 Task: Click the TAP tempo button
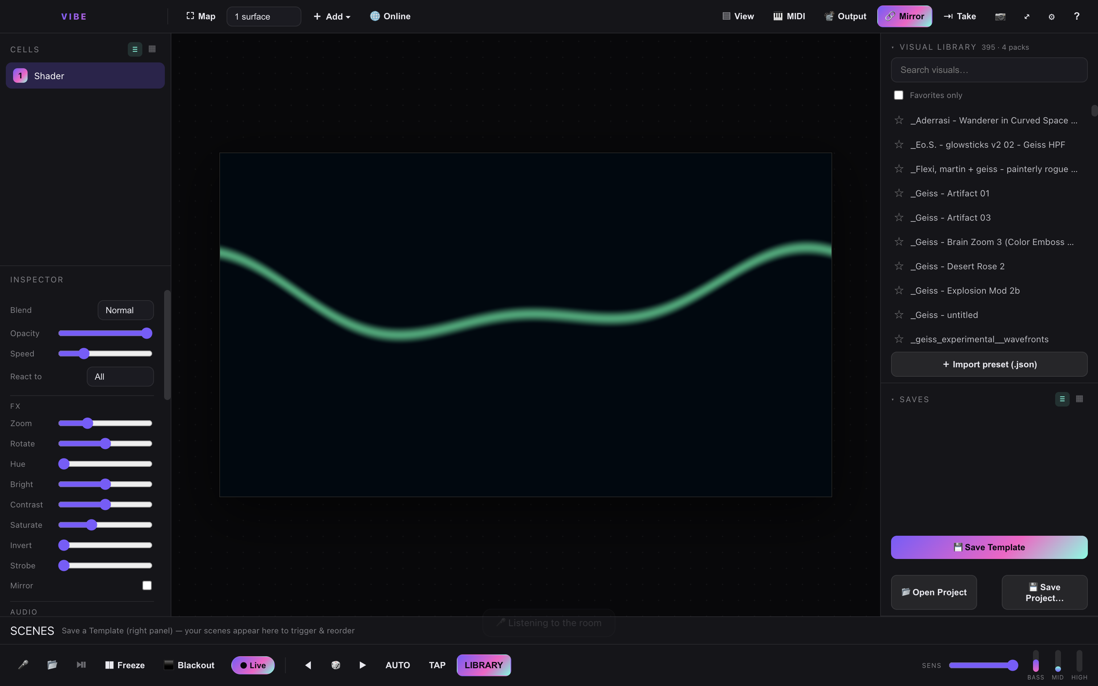(x=437, y=665)
